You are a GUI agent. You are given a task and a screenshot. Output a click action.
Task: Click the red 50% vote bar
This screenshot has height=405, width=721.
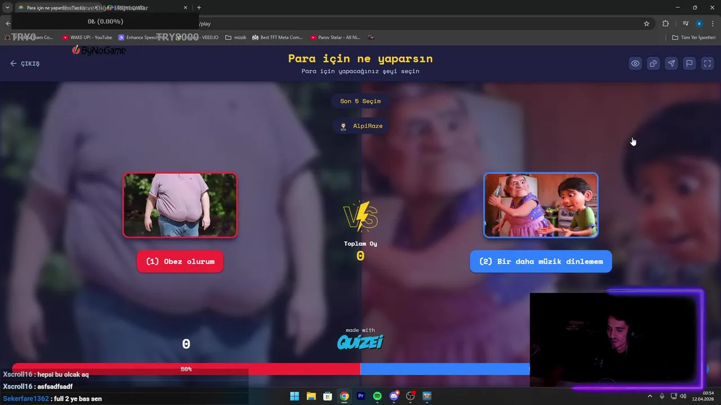tap(186, 369)
